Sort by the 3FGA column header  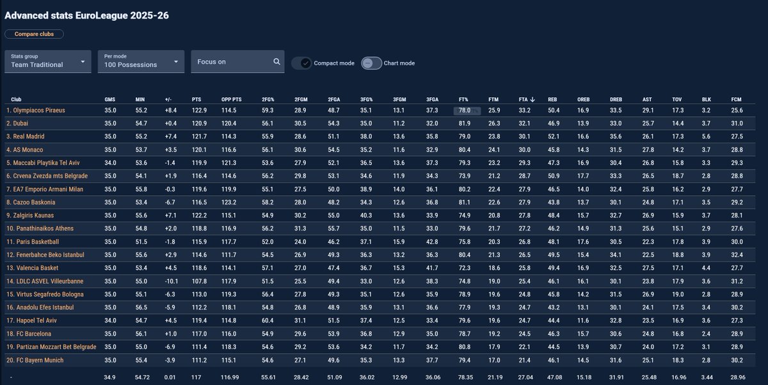coord(433,99)
